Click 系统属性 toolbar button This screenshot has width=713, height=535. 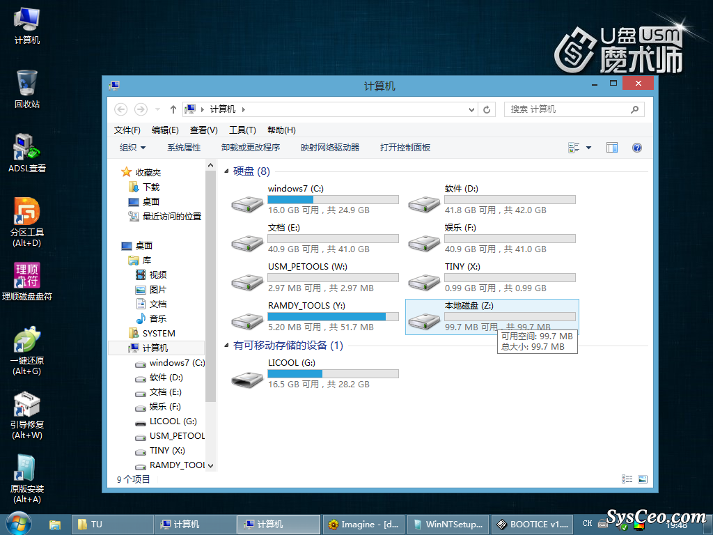coord(184,148)
